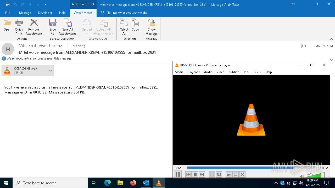Click Show Message button
The image size is (335, 188).
tap(152, 27)
